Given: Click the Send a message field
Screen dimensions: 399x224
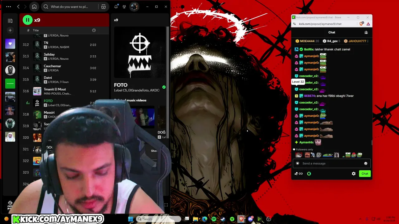Looking at the screenshot, I should click(x=332, y=163).
